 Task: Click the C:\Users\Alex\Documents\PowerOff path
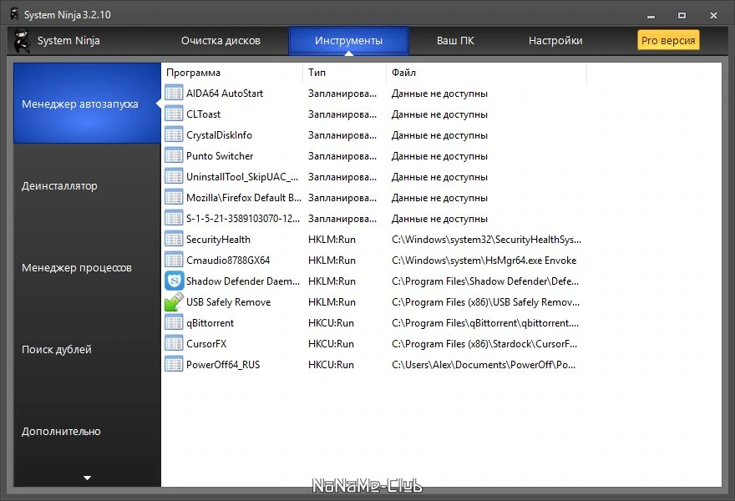click(484, 365)
